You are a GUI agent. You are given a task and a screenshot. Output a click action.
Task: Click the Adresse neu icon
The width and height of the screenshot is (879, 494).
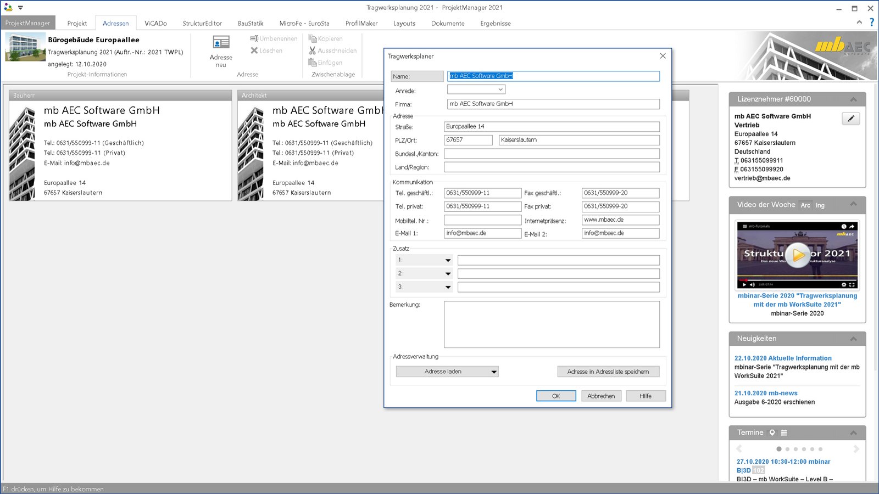(x=221, y=42)
